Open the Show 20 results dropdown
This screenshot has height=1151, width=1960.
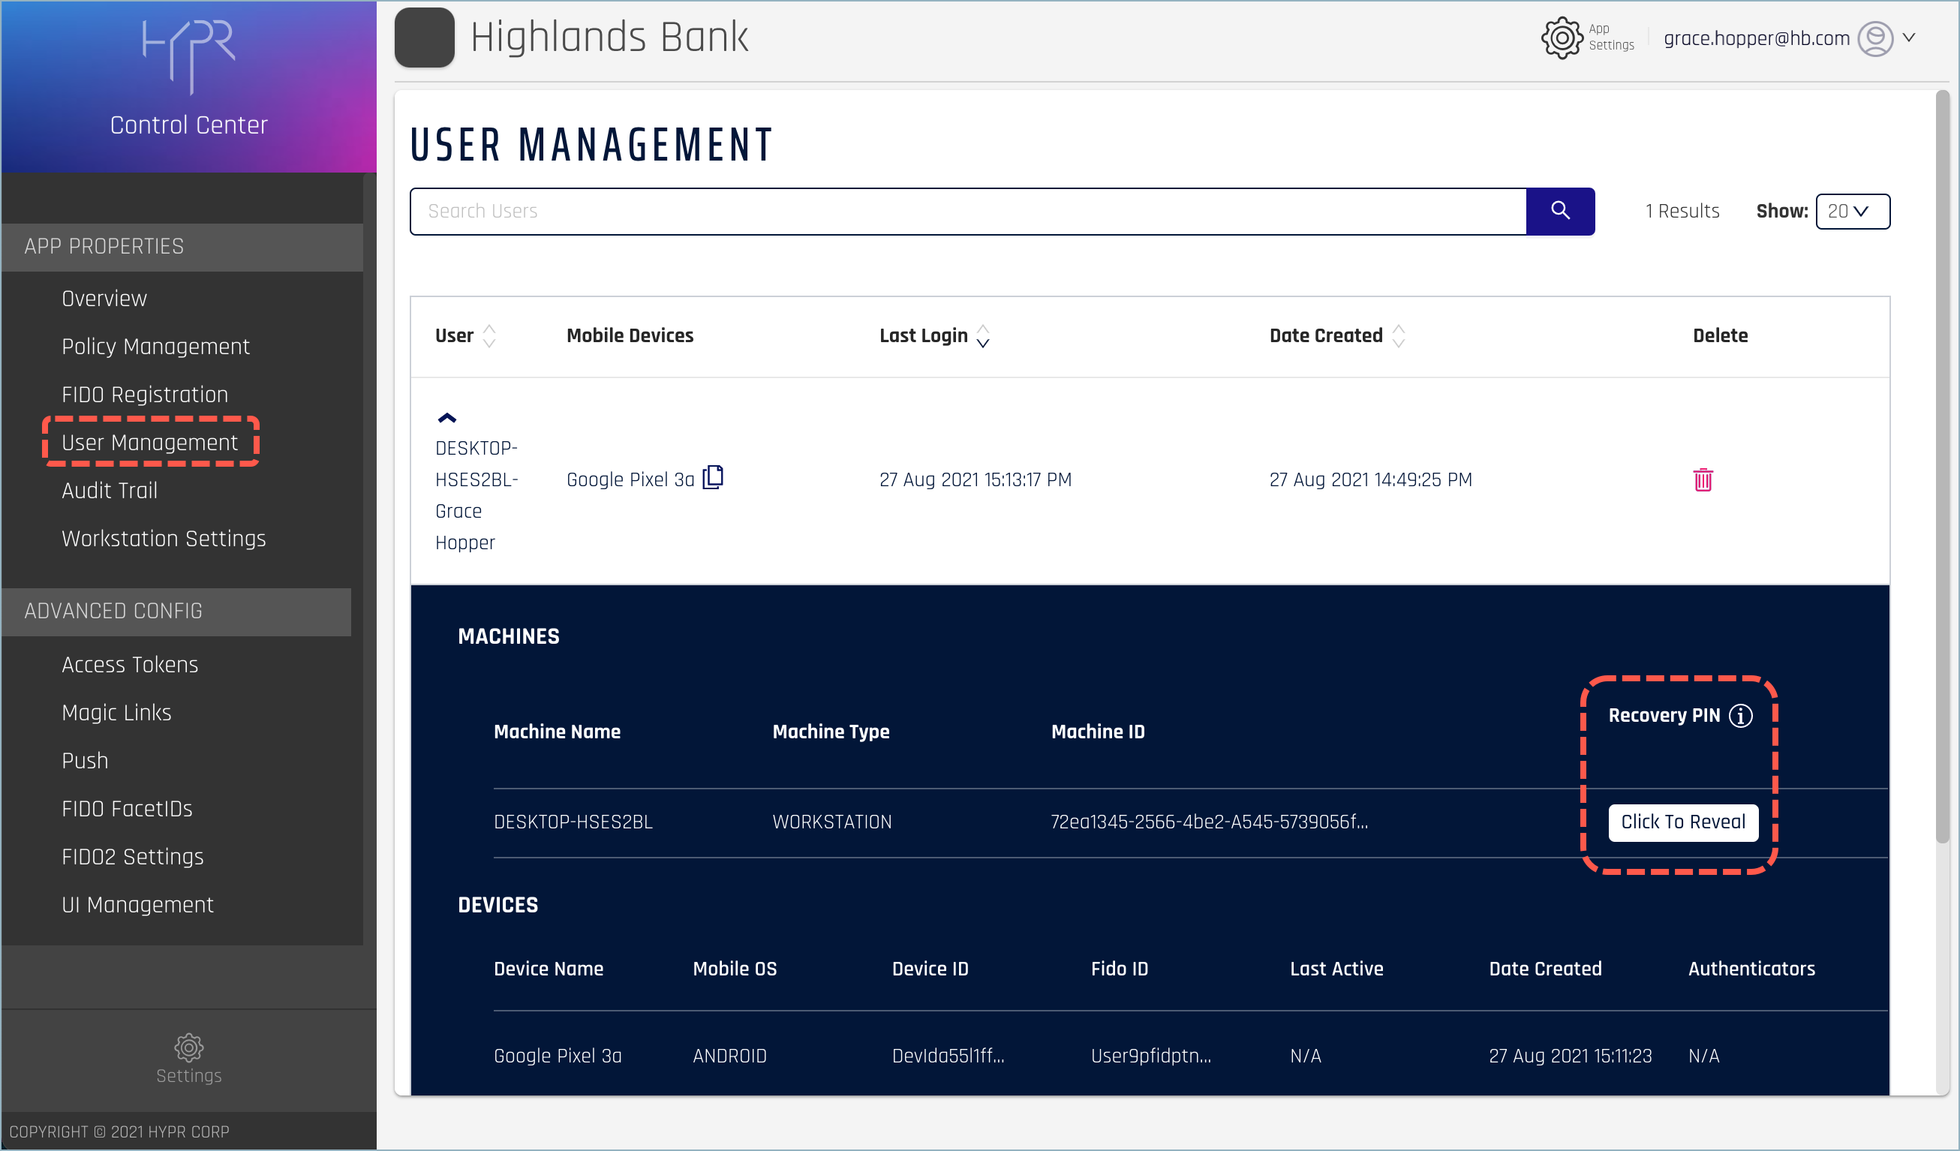point(1852,212)
